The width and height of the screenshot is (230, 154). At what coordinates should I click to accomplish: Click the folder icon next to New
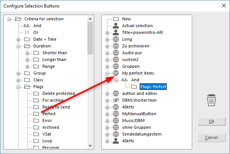(x=116, y=19)
